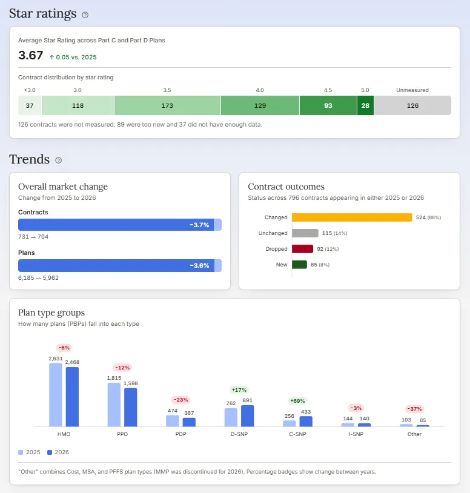Click the HMO 2026 bar labeled 2,468
Viewport: 470px width, 493px height.
tap(72, 397)
